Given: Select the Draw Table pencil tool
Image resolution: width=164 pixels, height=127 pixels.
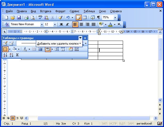Looking at the screenshot, I should pos(5,43).
